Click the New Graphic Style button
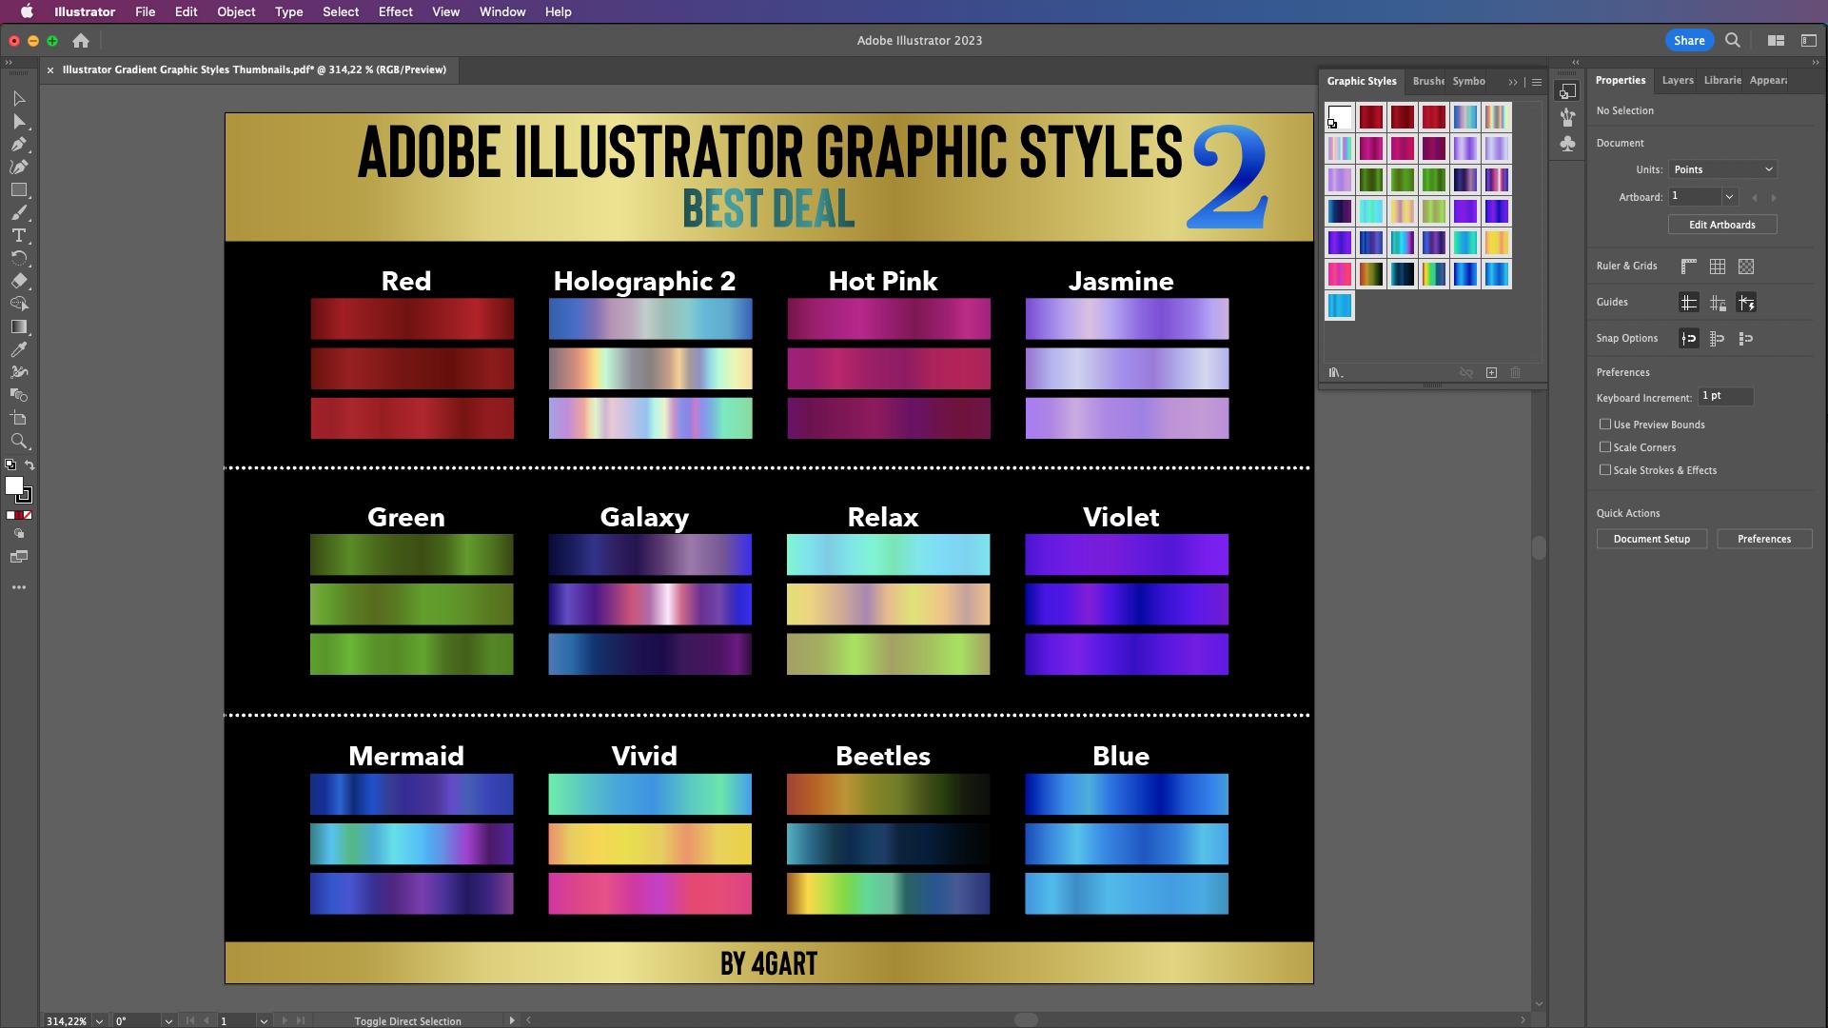1828x1028 pixels. [1490, 373]
